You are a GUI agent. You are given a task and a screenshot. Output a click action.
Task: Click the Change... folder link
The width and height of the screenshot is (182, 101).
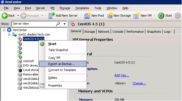[139, 83]
